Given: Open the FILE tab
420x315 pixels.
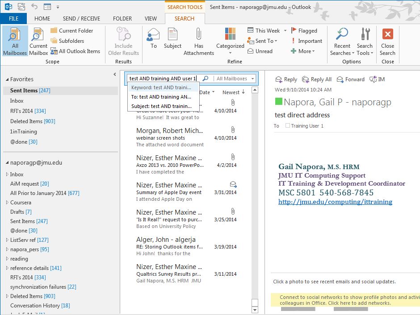Looking at the screenshot, I should pyautogui.click(x=13, y=18).
